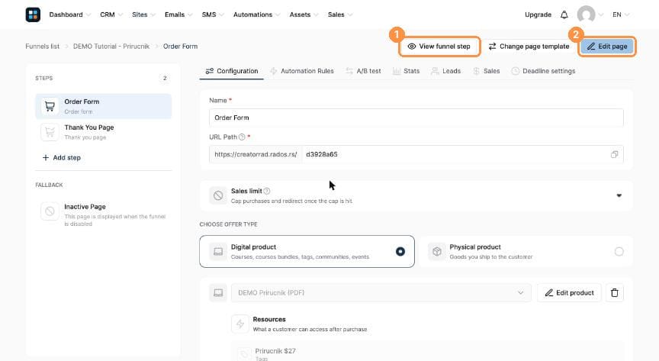This screenshot has height=361, width=659.
Task: Select the Digital product radio button
Action: (x=400, y=252)
